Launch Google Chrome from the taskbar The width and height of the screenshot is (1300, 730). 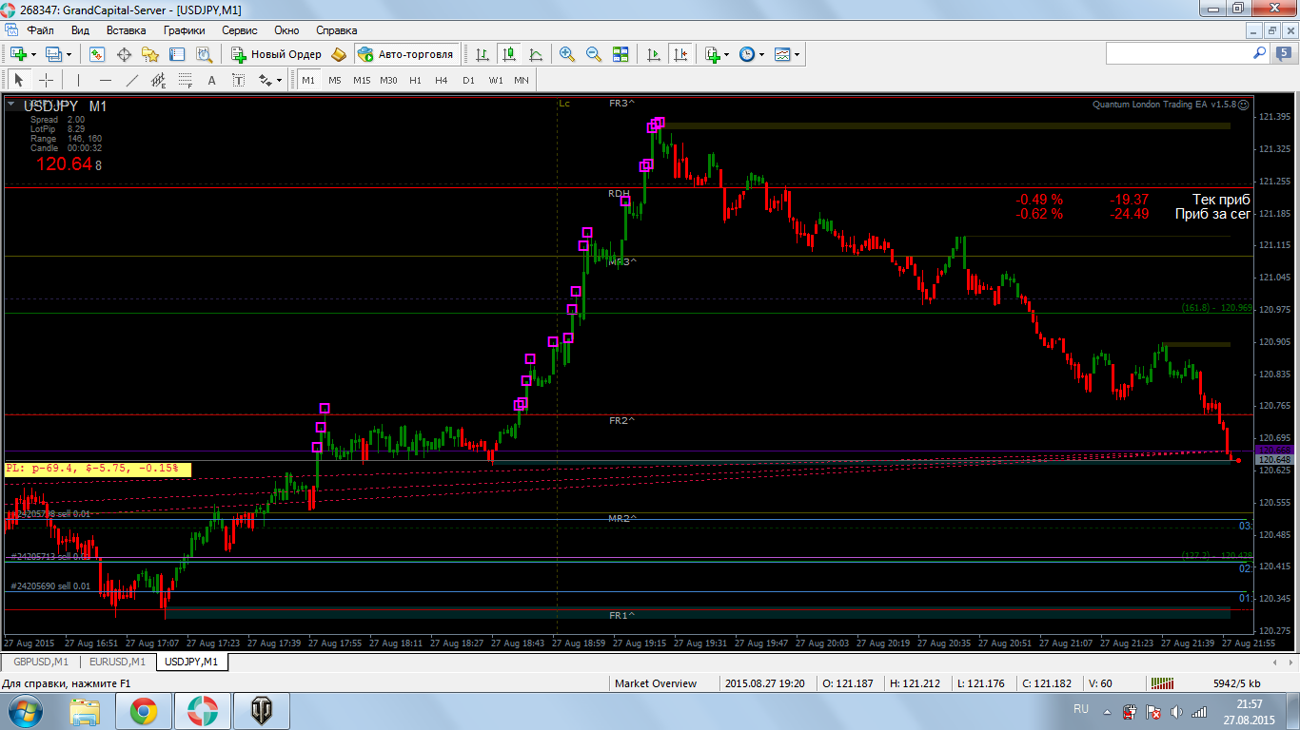click(x=144, y=711)
